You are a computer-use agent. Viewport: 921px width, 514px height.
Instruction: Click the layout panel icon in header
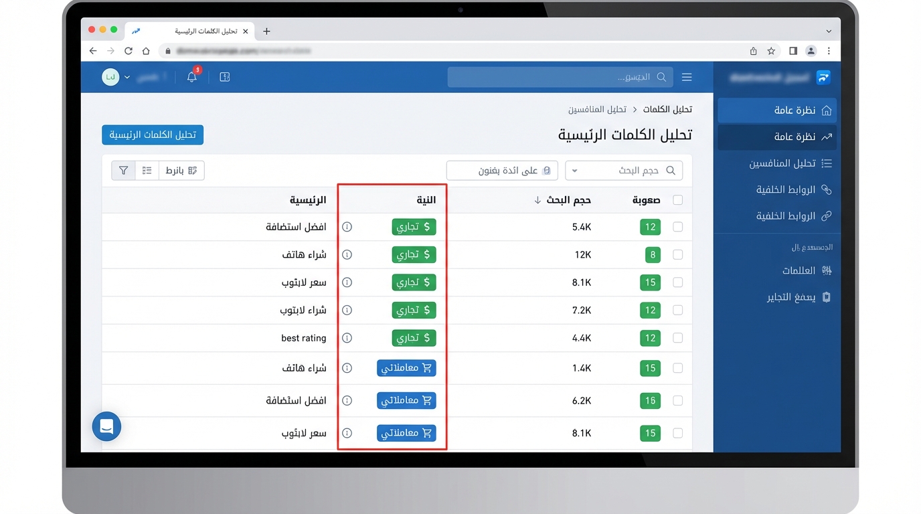pos(225,77)
